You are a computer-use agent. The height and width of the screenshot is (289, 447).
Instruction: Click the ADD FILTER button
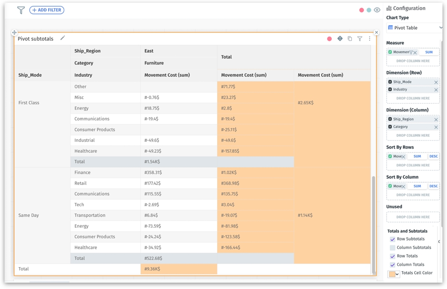click(x=47, y=10)
